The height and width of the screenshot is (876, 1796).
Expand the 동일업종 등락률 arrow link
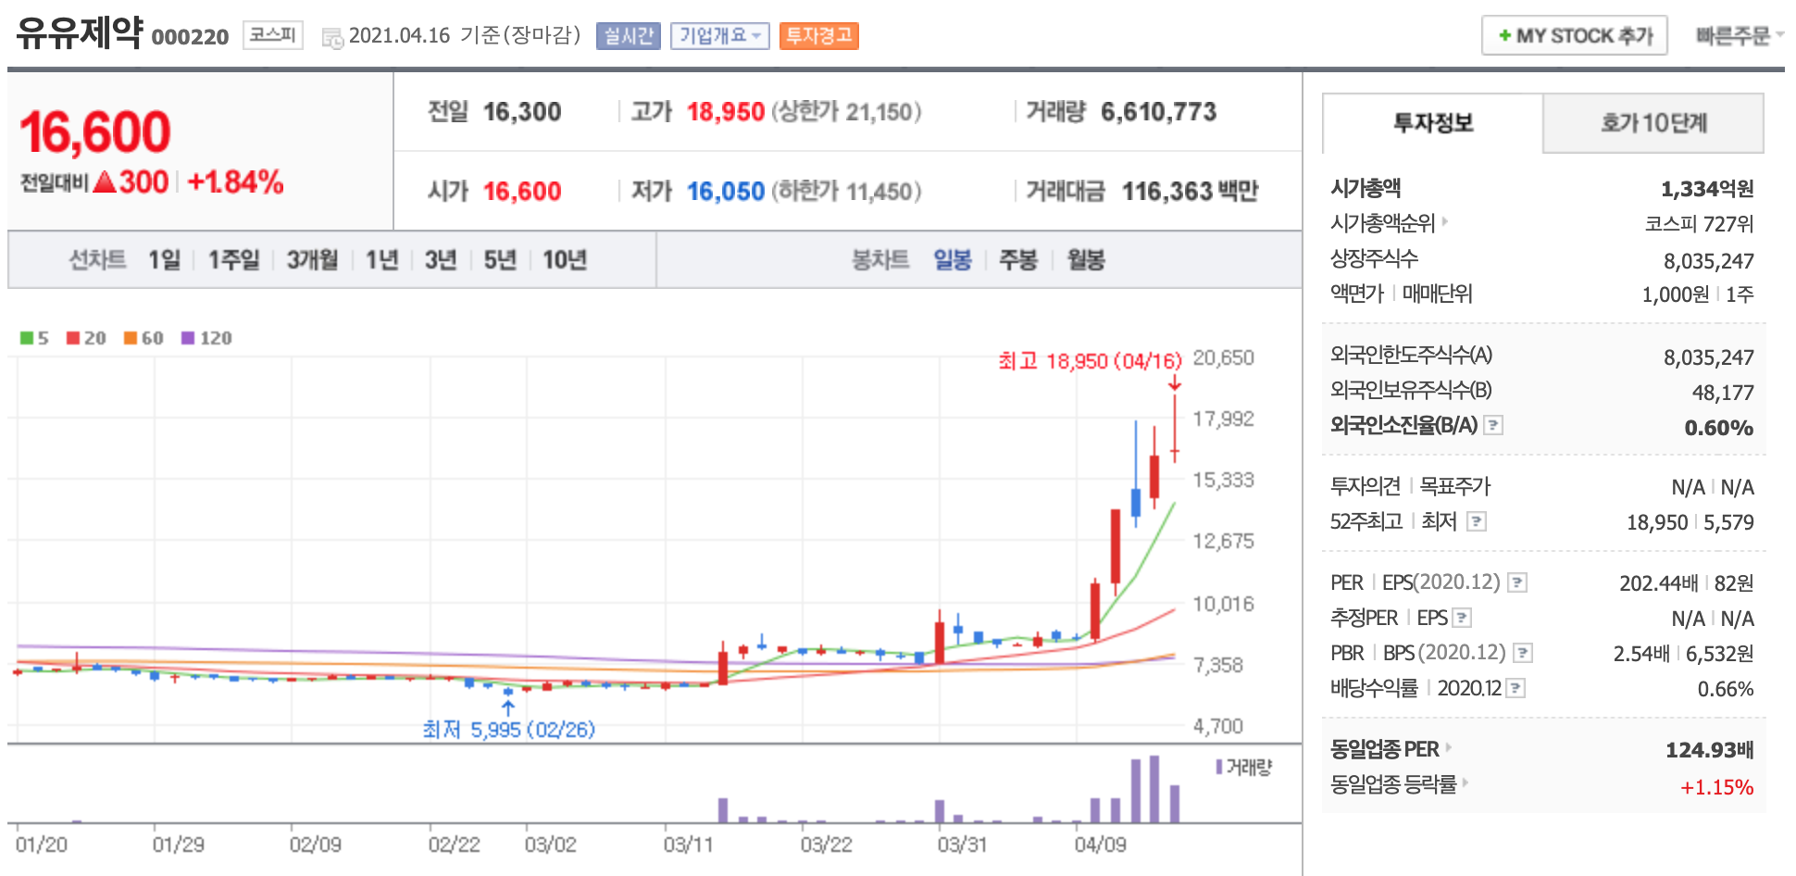(1465, 783)
